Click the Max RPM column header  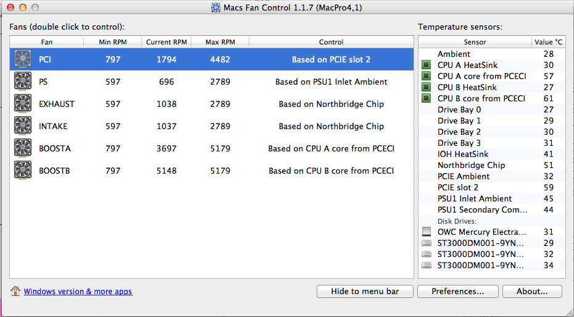[220, 42]
